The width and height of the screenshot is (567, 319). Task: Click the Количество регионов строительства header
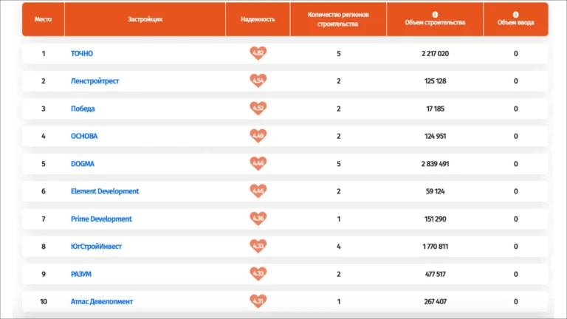click(x=338, y=19)
